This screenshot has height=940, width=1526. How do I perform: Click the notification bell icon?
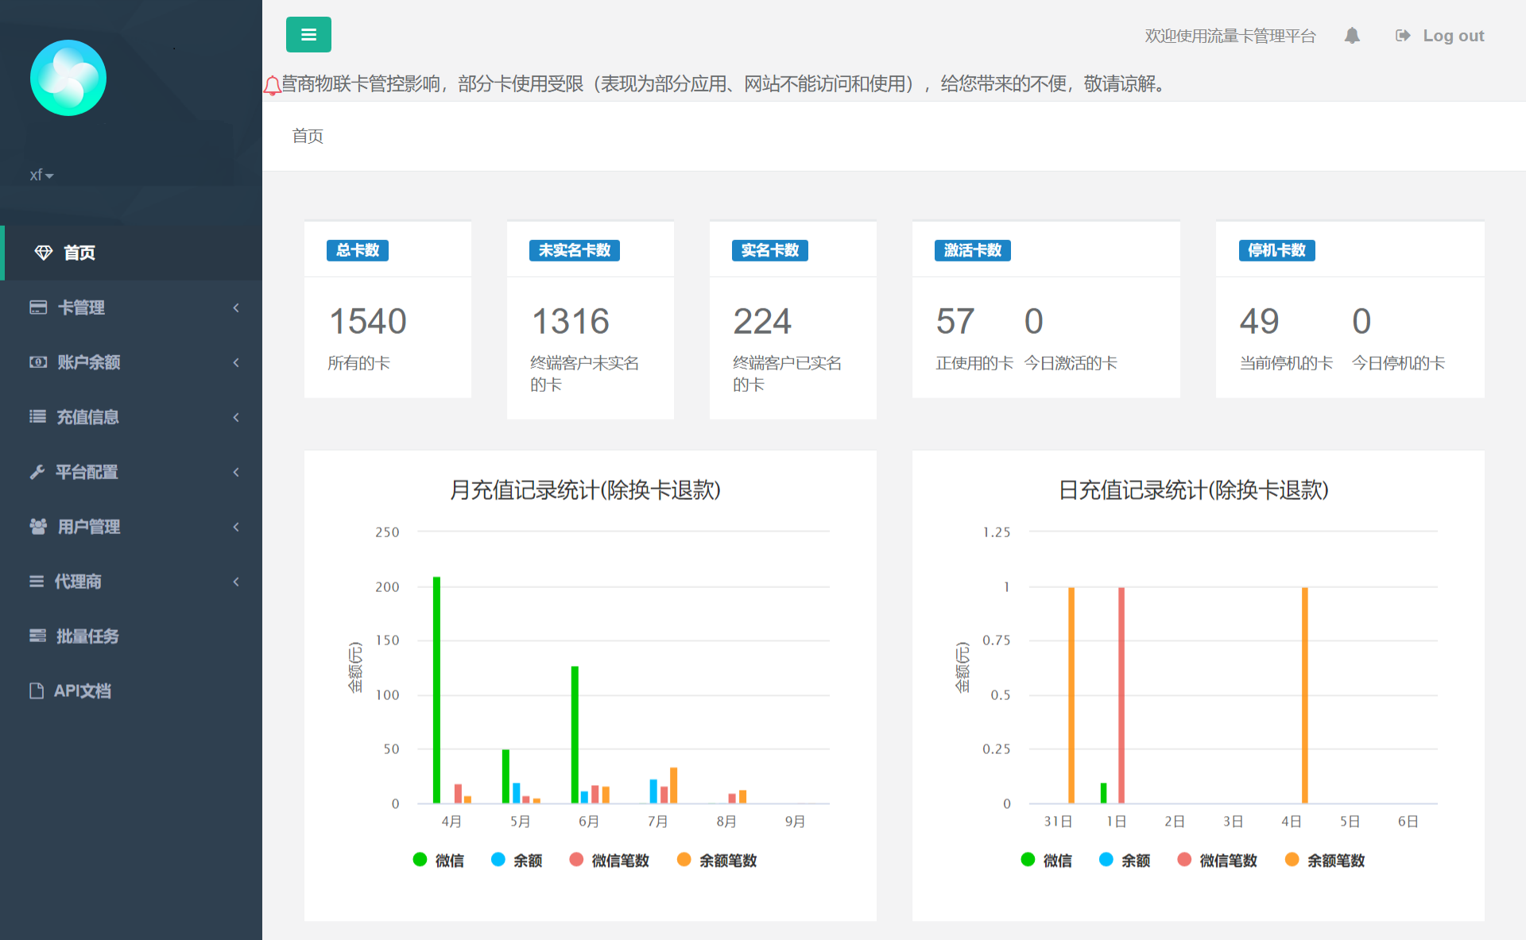coord(1352,35)
